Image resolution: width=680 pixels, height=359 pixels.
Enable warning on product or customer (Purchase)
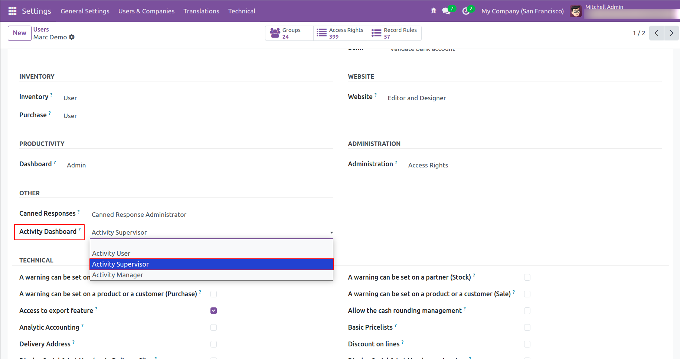coord(213,294)
